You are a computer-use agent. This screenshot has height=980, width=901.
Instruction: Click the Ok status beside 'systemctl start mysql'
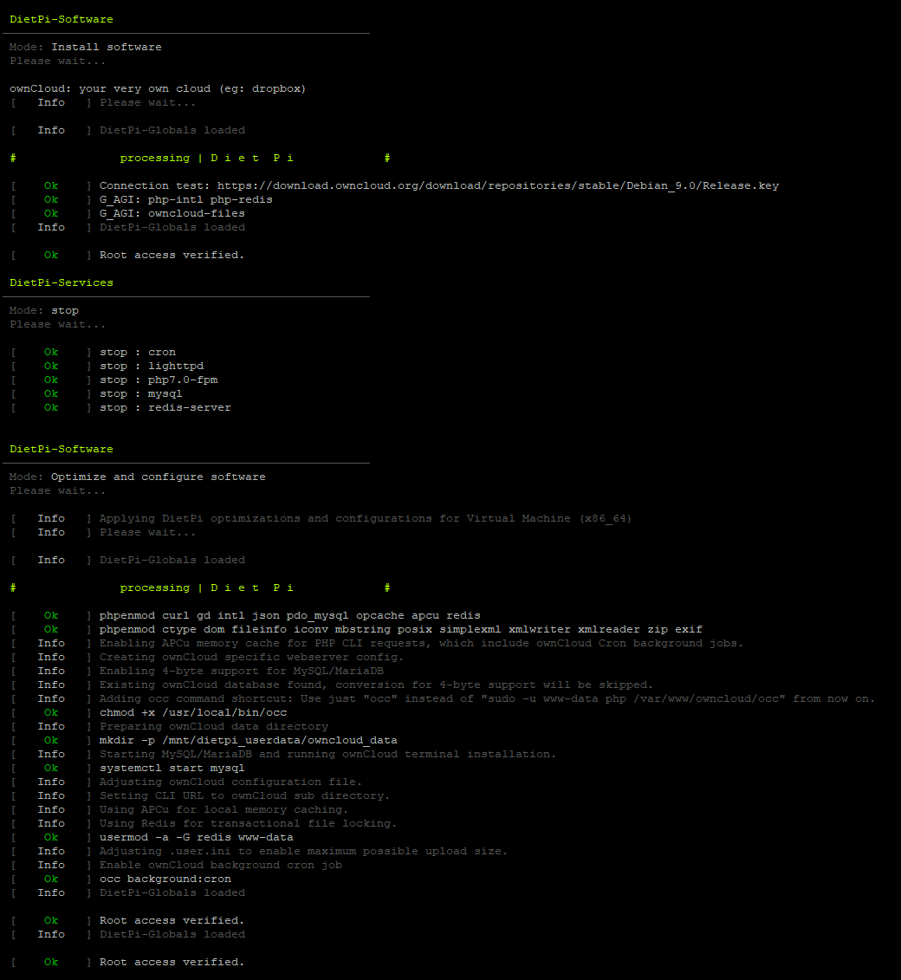51,768
